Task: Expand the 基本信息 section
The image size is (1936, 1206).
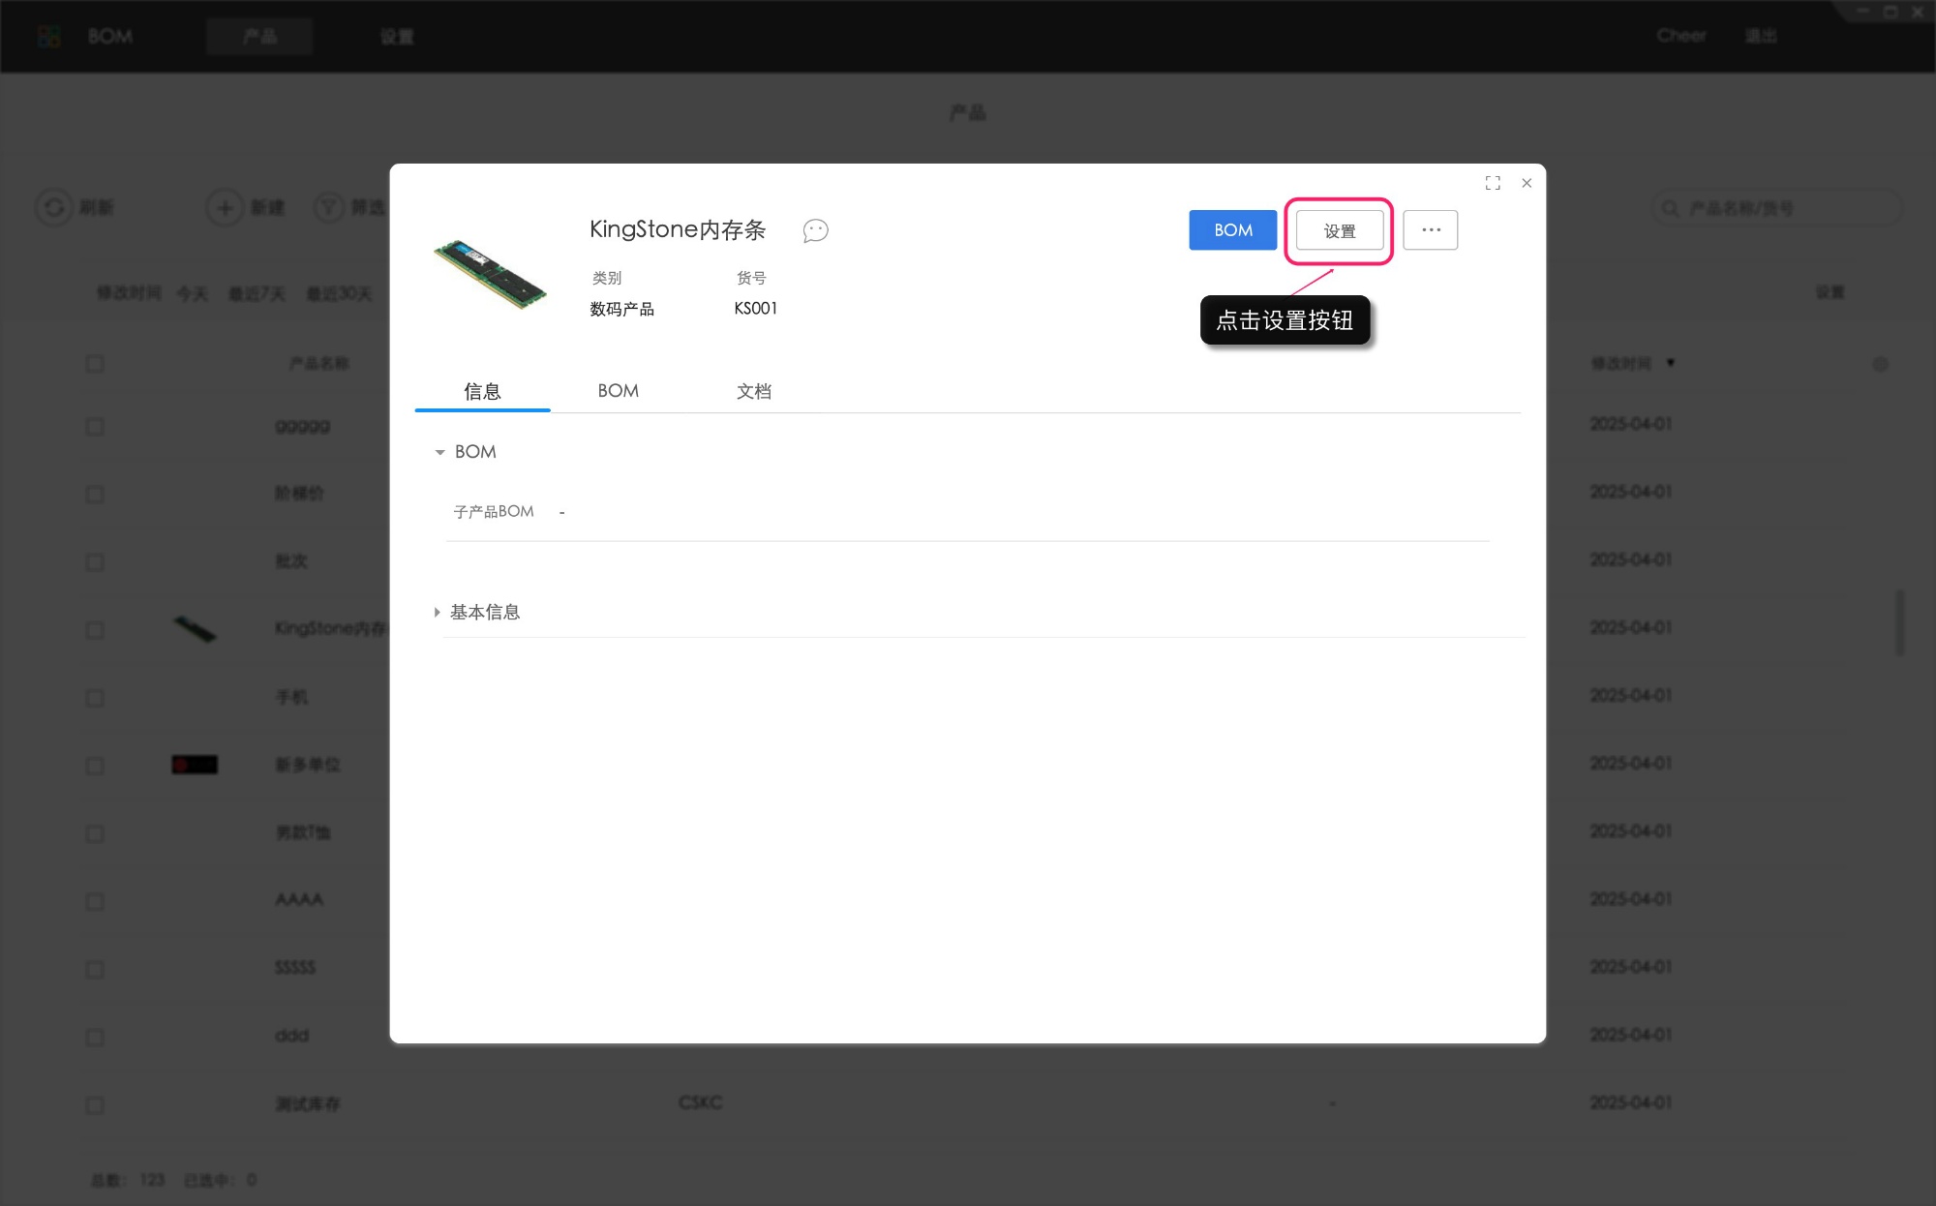Action: point(439,612)
